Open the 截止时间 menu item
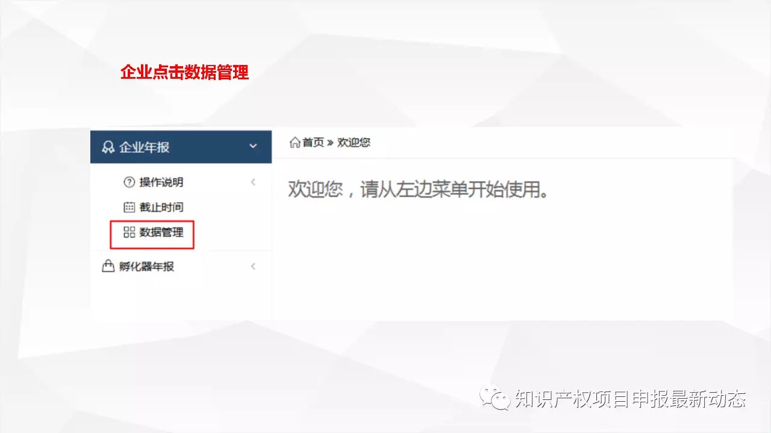The width and height of the screenshot is (771, 433). pyautogui.click(x=161, y=207)
